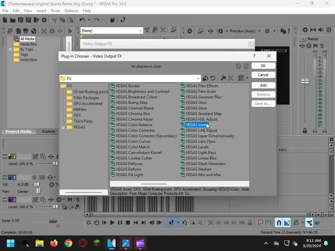Toggle the Enable Snapping magnet icon

coord(279,223)
